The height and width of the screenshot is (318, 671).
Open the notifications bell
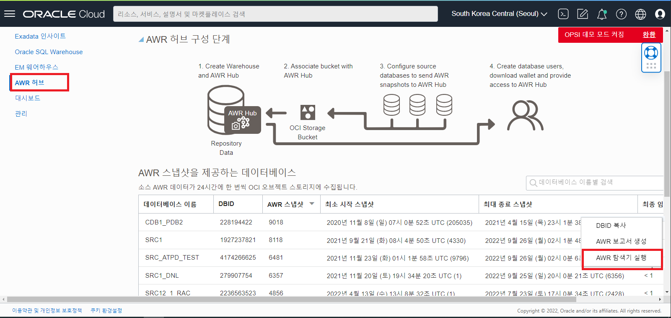(602, 14)
